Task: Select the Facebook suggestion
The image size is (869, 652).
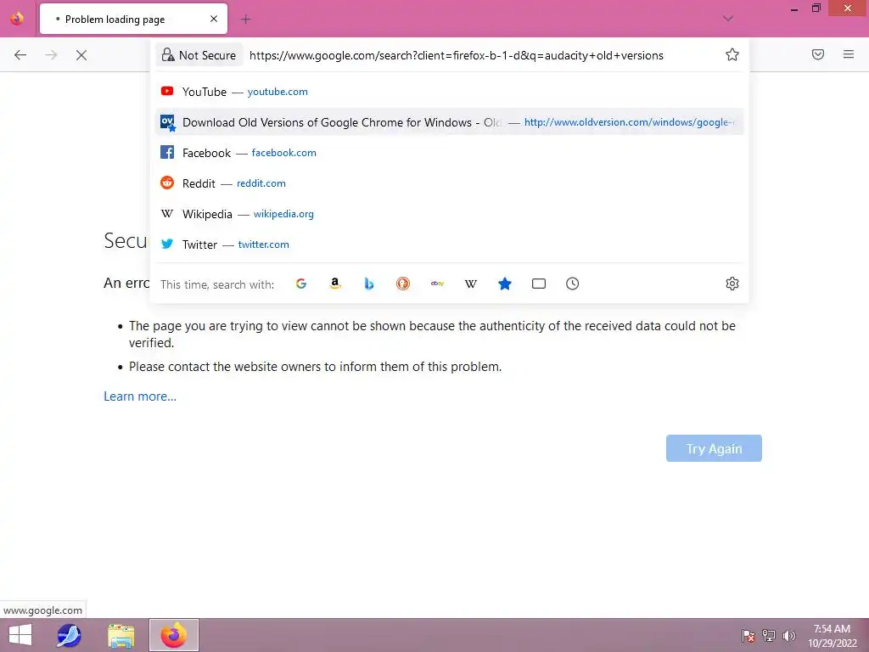Action: coord(450,153)
